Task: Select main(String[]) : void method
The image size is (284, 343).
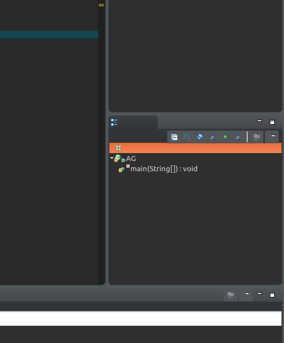Action: pos(164,169)
